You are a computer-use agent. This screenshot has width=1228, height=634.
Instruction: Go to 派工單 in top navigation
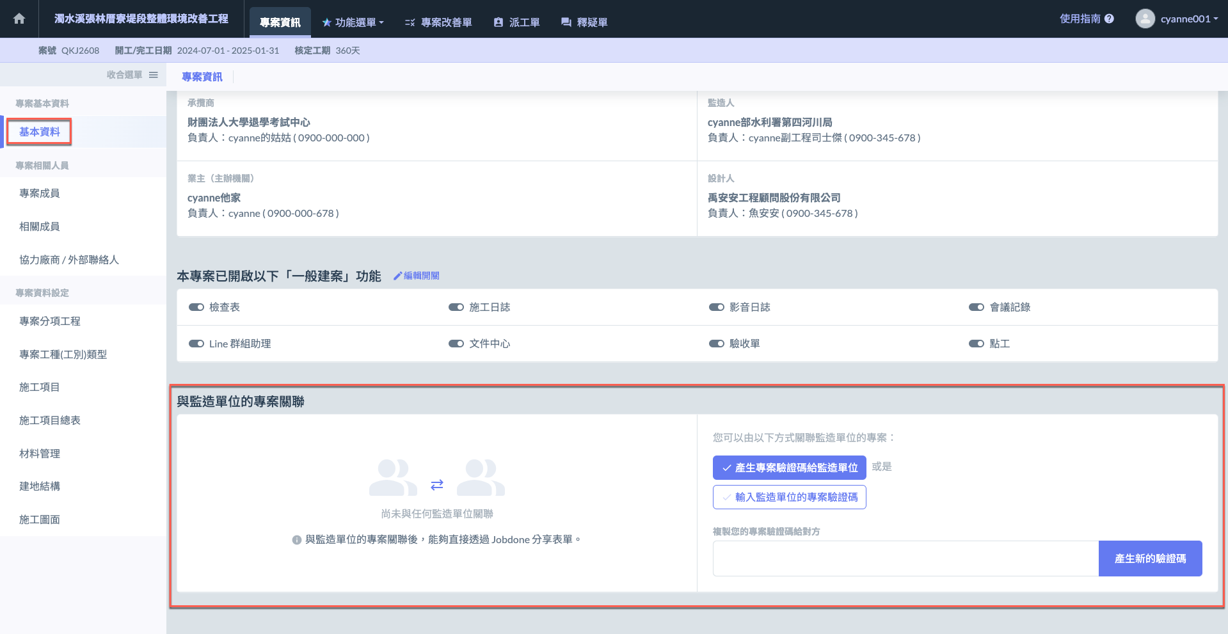(x=516, y=22)
